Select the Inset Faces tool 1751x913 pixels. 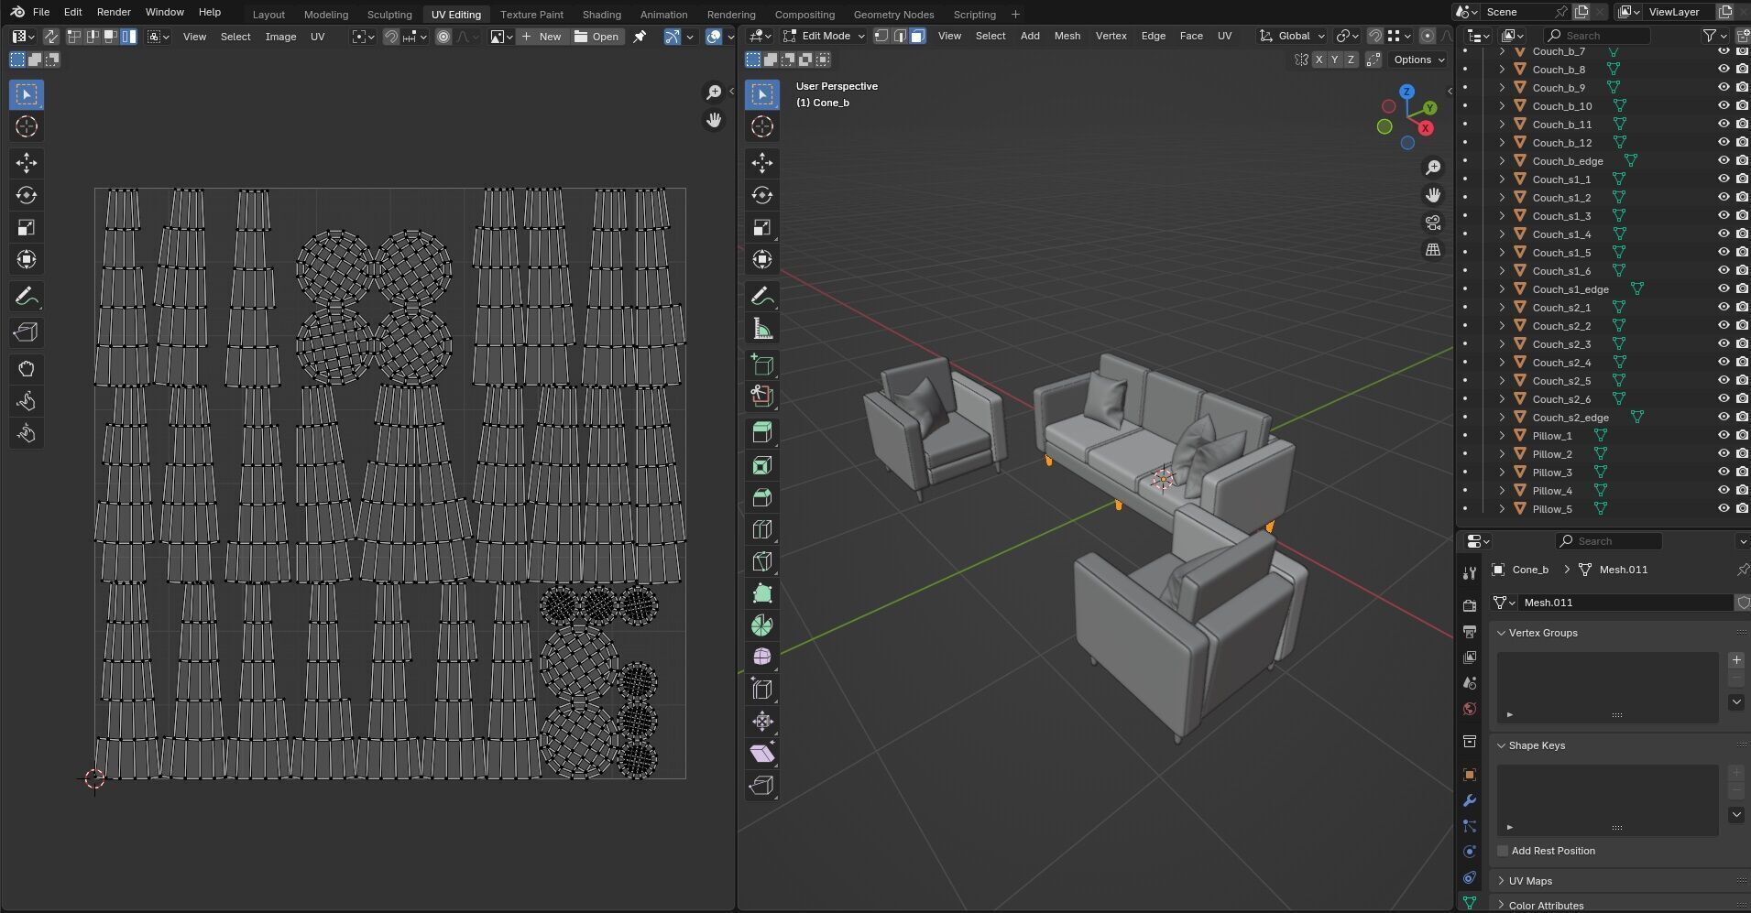[762, 465]
